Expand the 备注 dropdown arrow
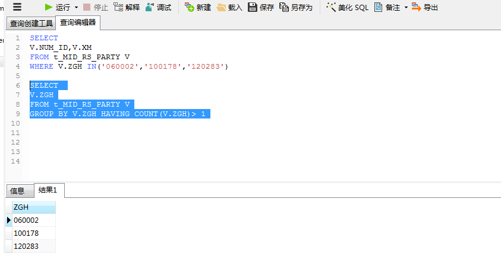The height and width of the screenshot is (253, 501). (406, 8)
